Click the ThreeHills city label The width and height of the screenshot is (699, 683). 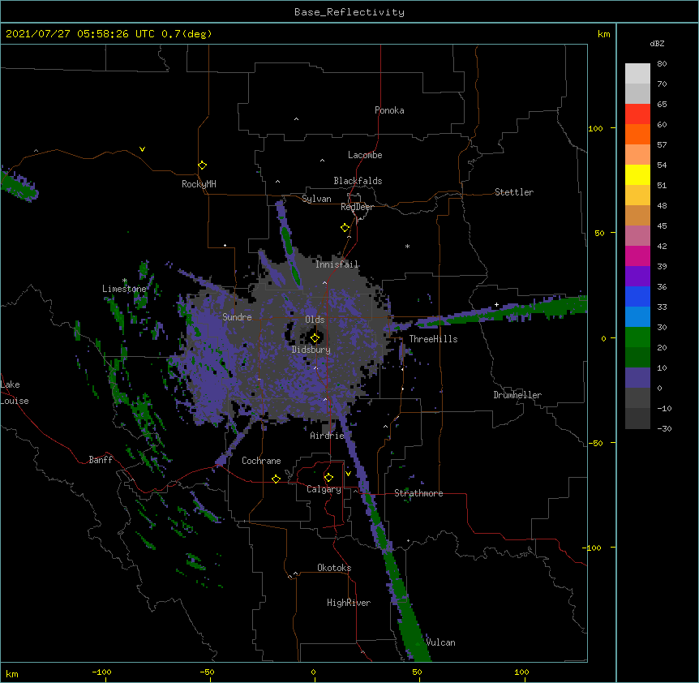pyautogui.click(x=433, y=339)
